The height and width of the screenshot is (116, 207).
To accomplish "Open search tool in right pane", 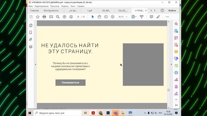I will point(176,24).
